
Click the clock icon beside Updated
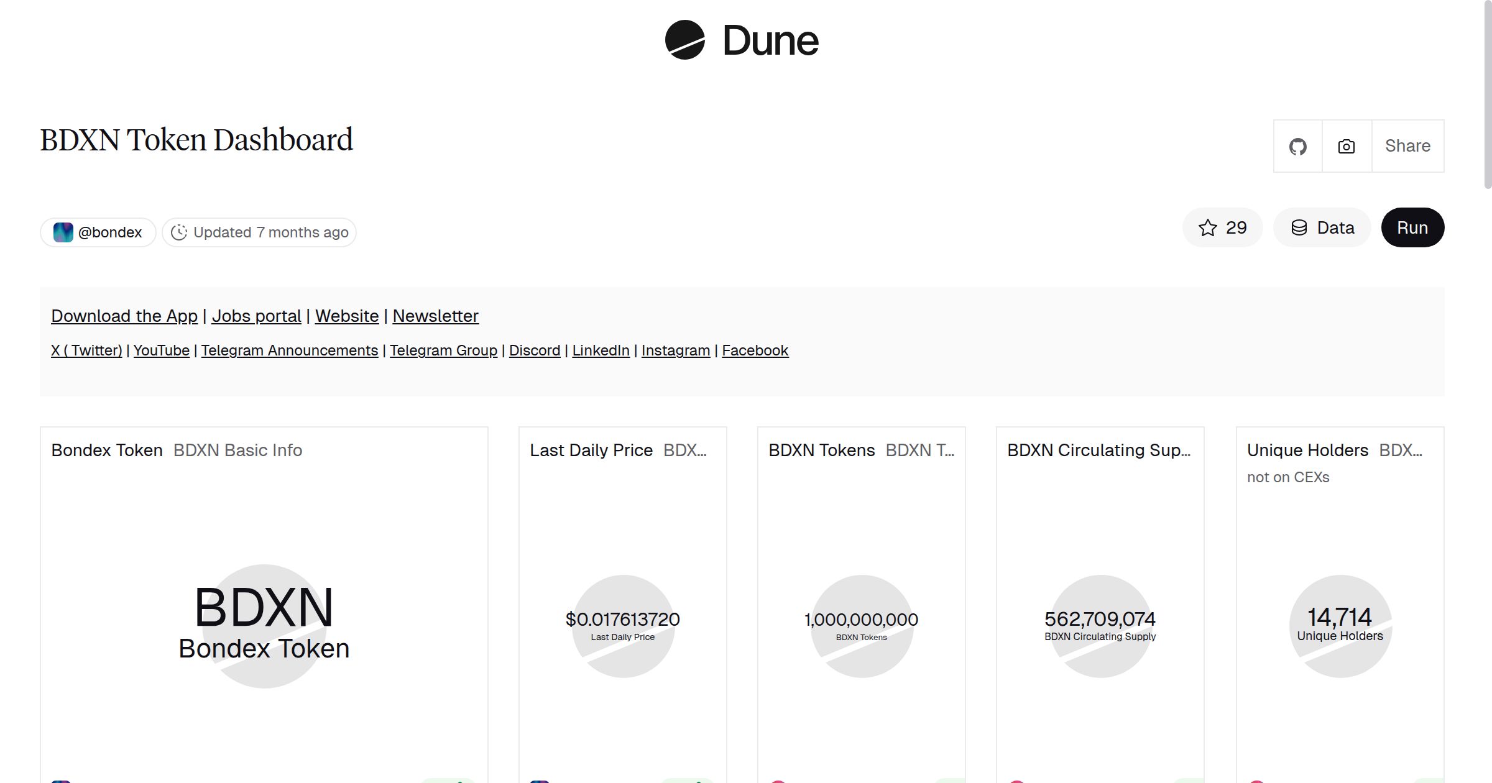179,232
